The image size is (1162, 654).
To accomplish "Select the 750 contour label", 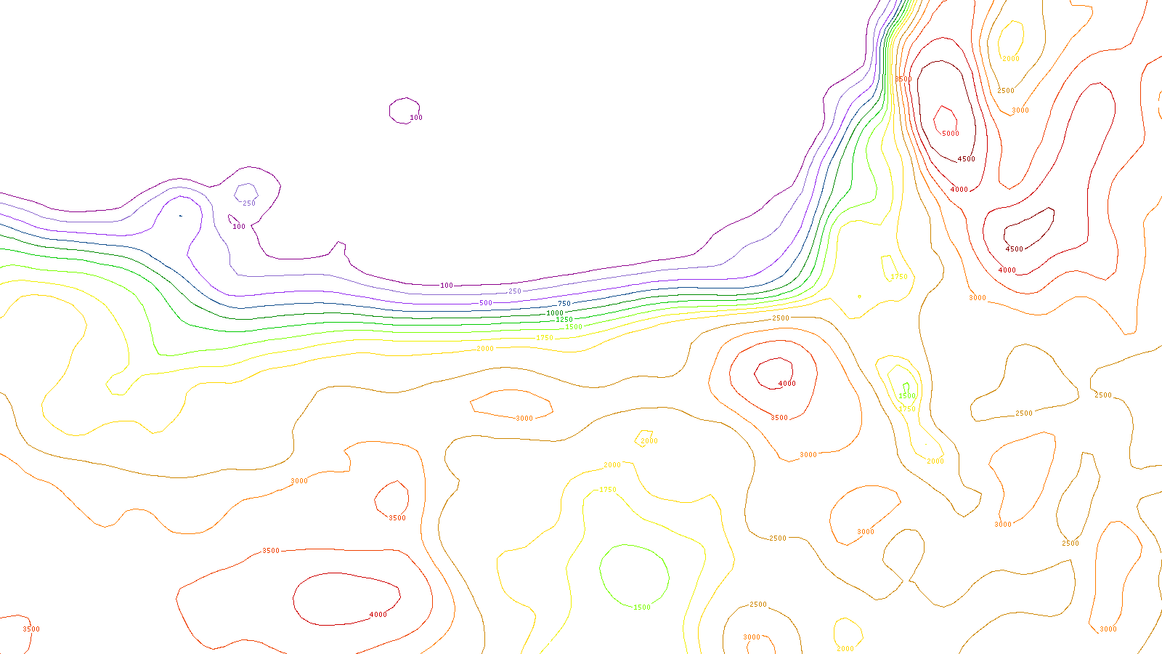I will tap(564, 304).
